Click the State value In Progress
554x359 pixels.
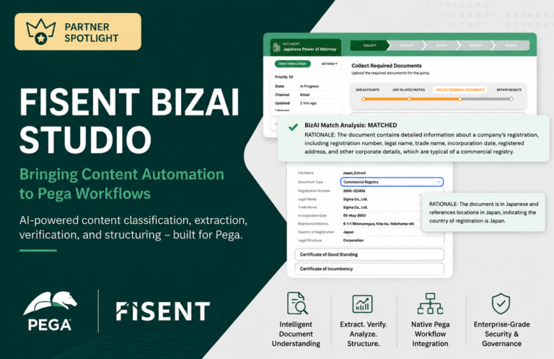pos(309,86)
